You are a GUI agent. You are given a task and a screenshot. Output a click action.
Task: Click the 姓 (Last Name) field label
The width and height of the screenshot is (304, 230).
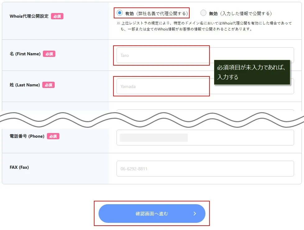pos(25,85)
